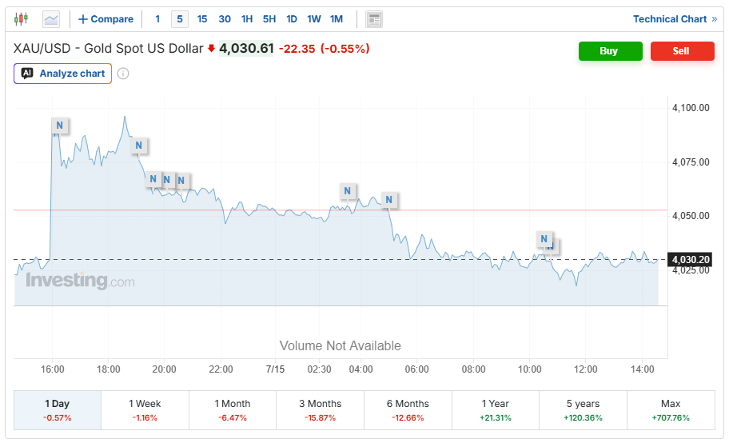Open the Technical Chart link
The image size is (729, 447).
[x=675, y=19]
